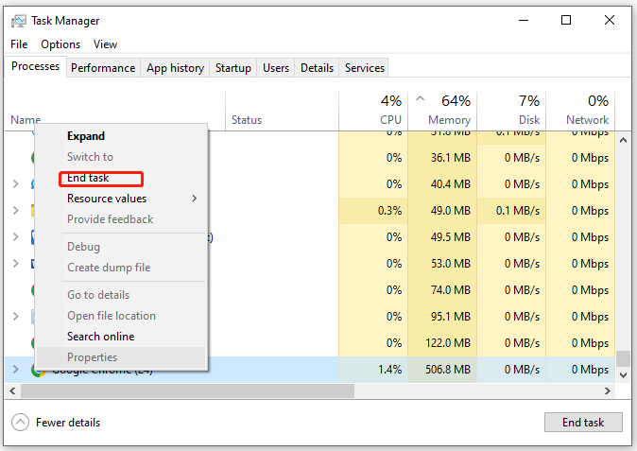Viewport: 637px width, 451px height.
Task: Expand the Google Chrome process group
Action: (x=15, y=370)
